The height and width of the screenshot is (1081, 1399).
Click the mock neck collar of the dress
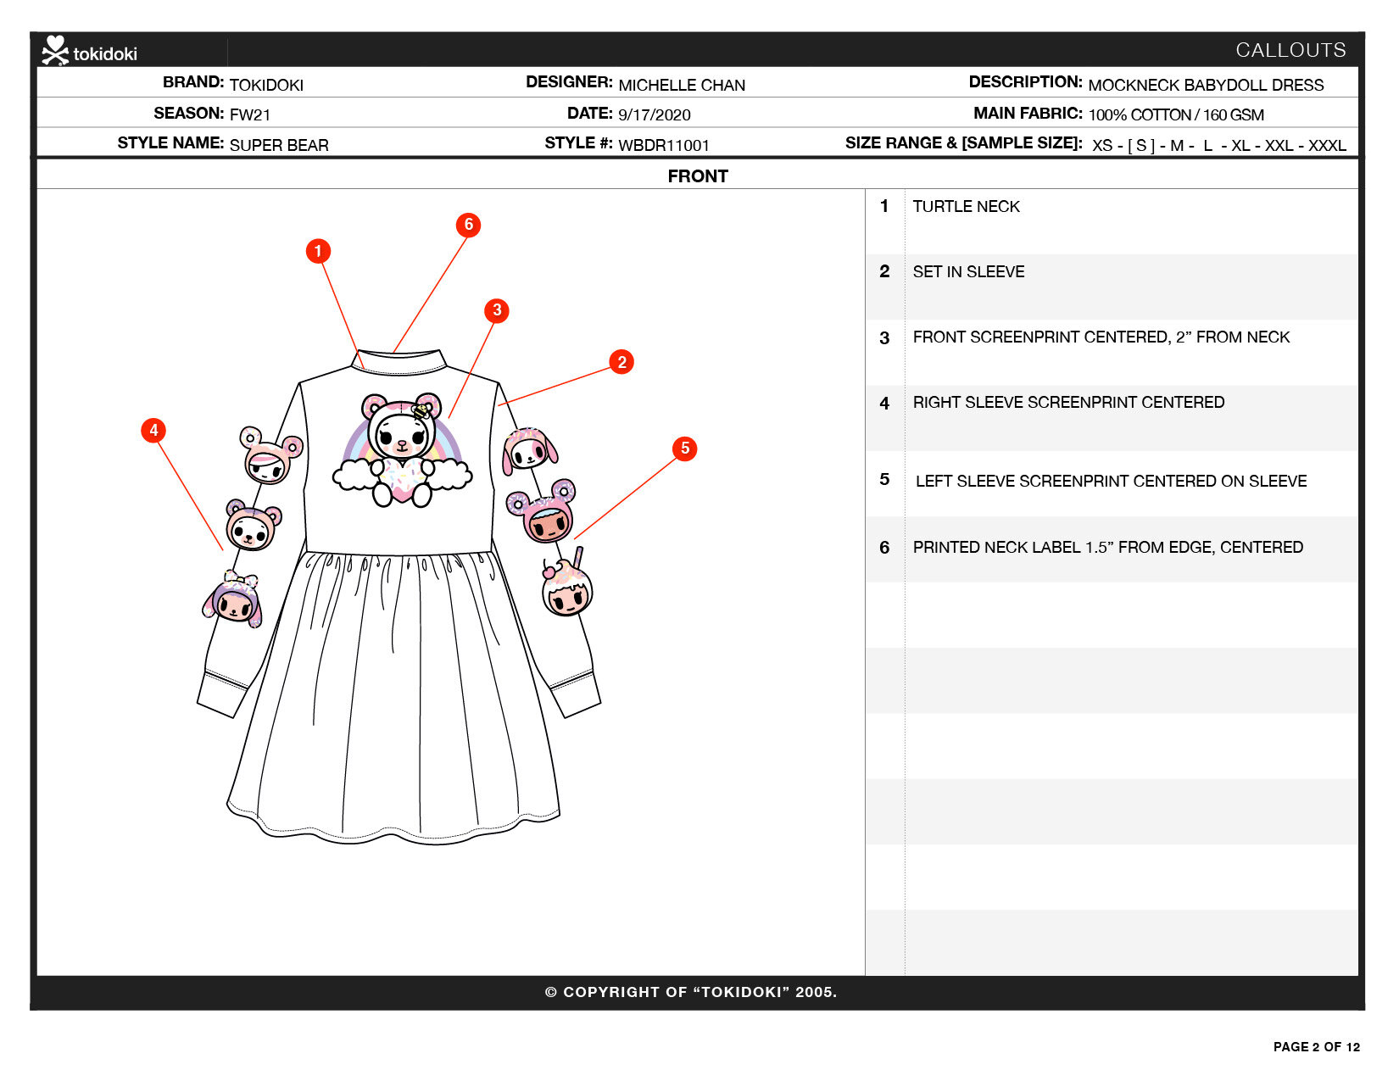point(399,362)
